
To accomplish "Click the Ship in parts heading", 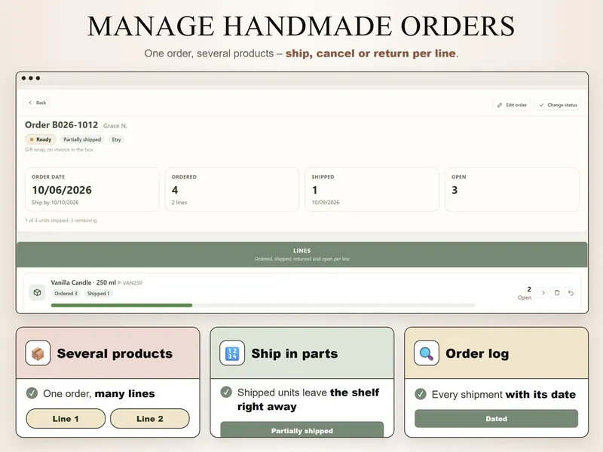I will (x=295, y=353).
